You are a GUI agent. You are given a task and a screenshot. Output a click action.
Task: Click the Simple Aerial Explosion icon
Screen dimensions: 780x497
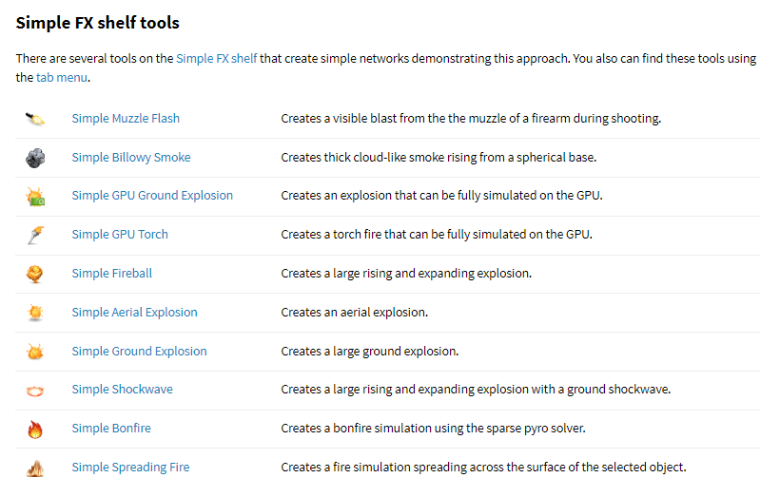35,313
